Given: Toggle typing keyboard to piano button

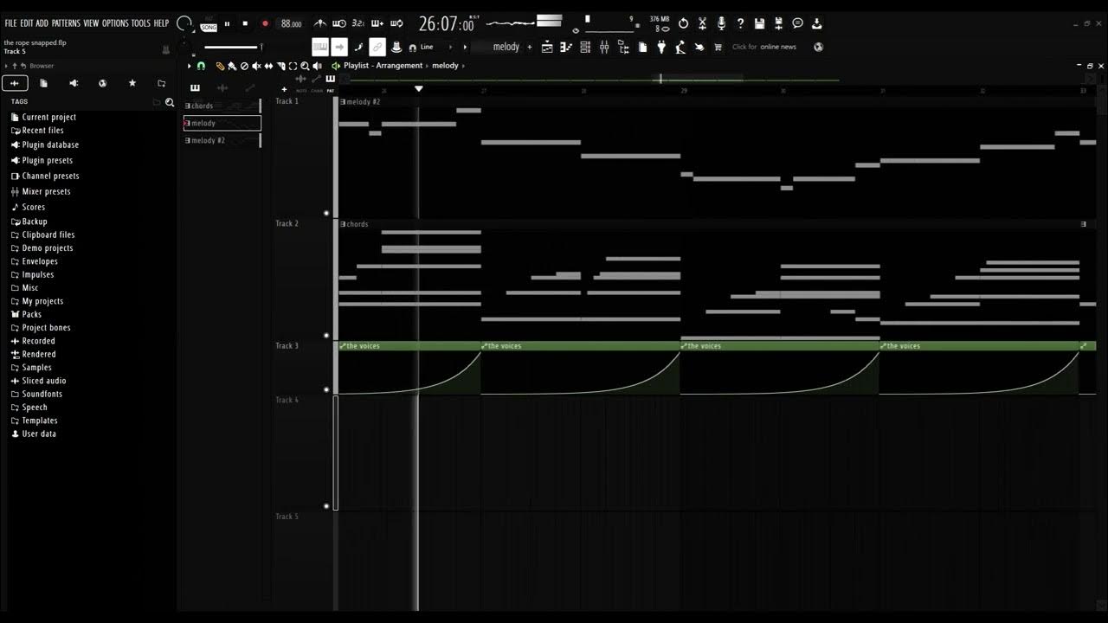Looking at the screenshot, I should click(x=320, y=47).
